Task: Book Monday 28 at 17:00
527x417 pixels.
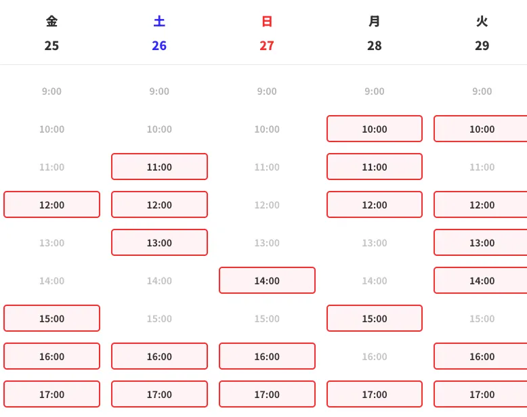Action: (375, 394)
